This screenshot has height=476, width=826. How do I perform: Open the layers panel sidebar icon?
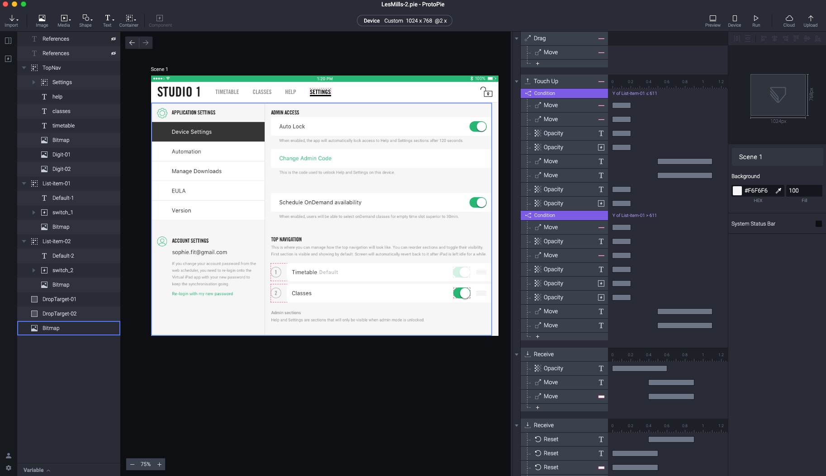8,41
